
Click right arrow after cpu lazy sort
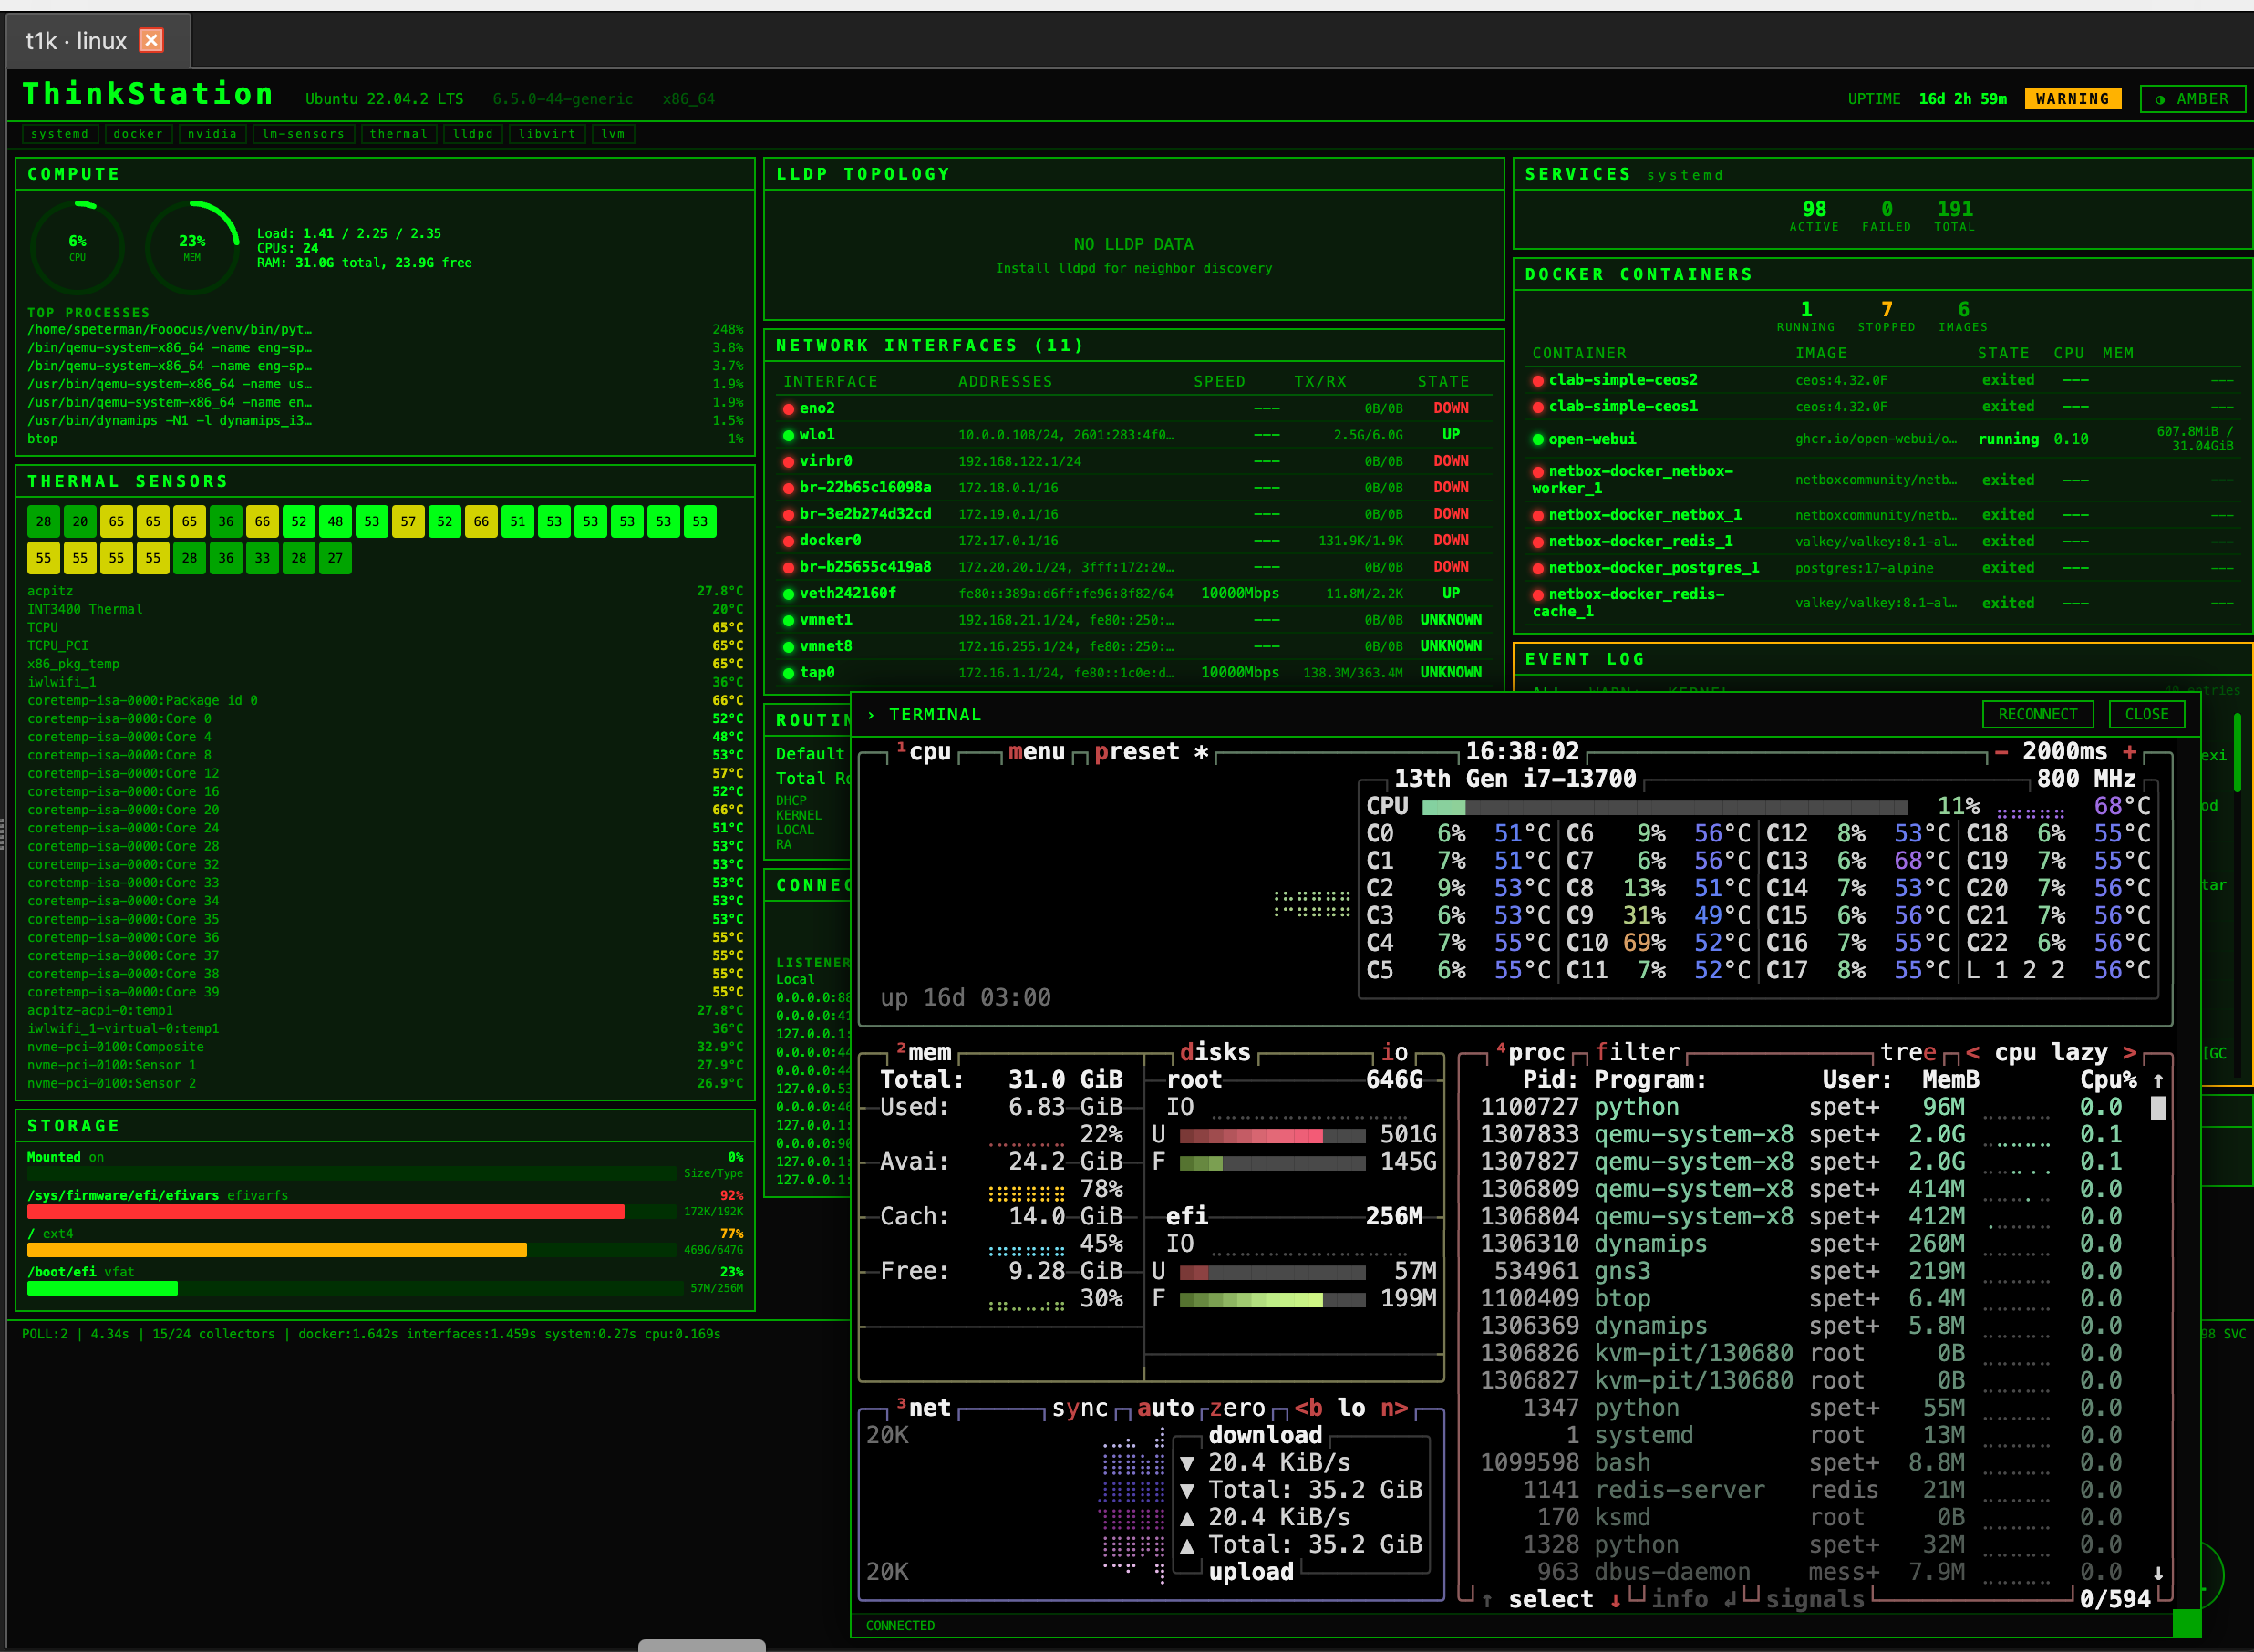tap(2129, 1052)
